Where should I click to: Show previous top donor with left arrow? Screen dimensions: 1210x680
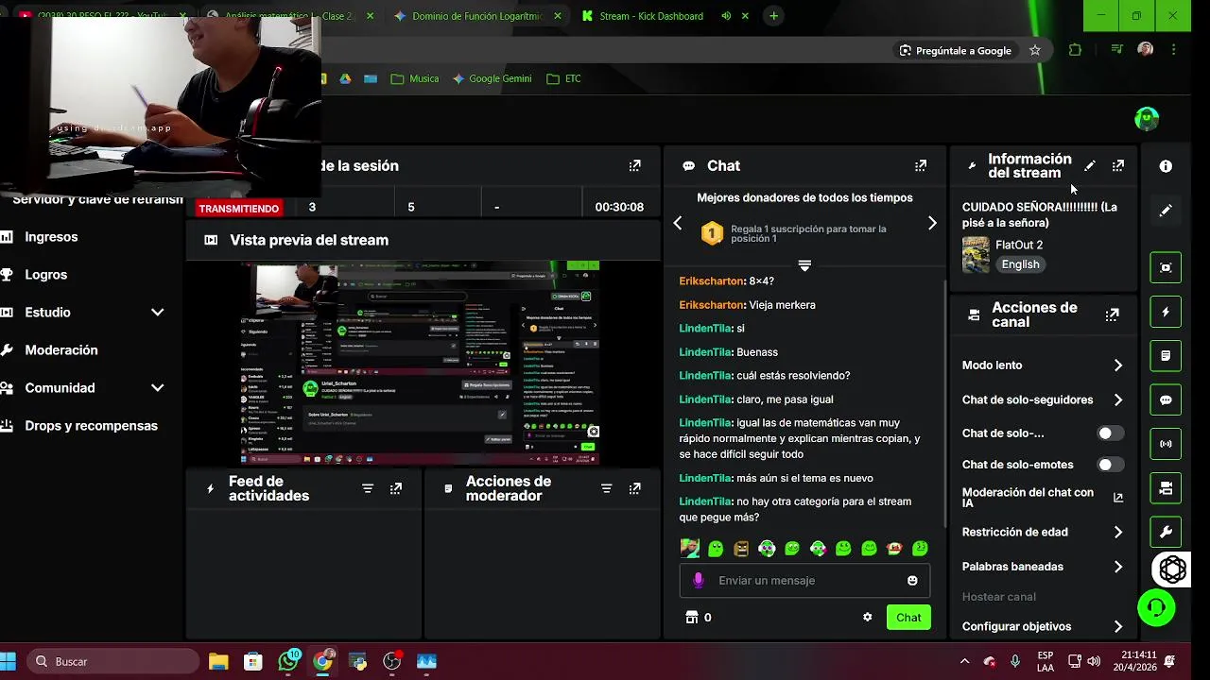678,224
